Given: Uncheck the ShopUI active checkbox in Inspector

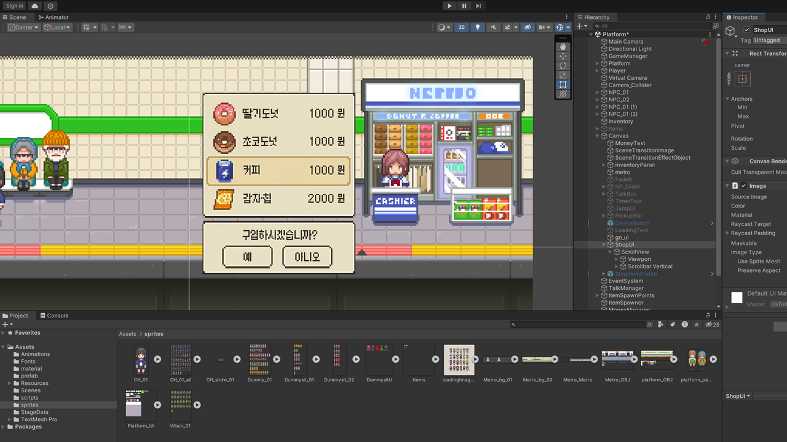Looking at the screenshot, I should pyautogui.click(x=746, y=30).
